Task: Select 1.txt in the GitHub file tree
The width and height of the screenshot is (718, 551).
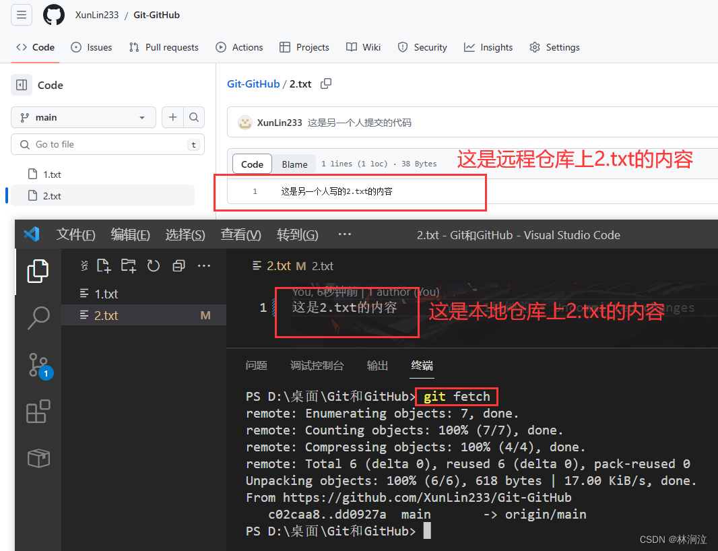Action: (53, 174)
